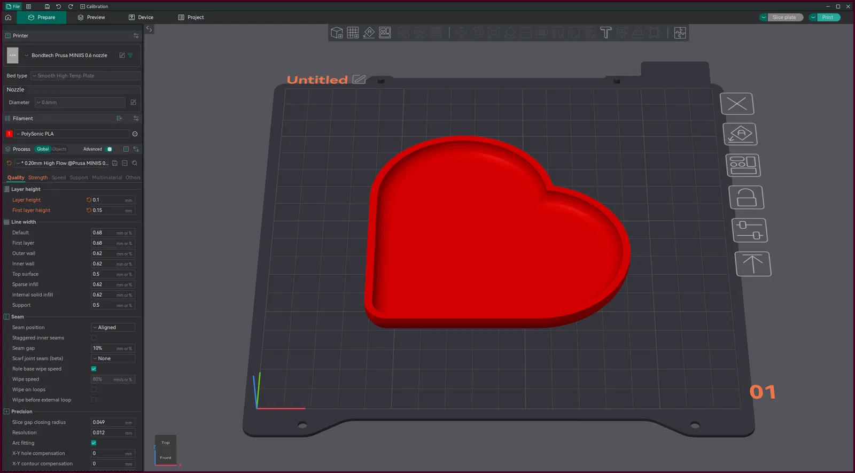The height and width of the screenshot is (473, 855).
Task: Open the Support settings tab
Action: pyautogui.click(x=79, y=178)
